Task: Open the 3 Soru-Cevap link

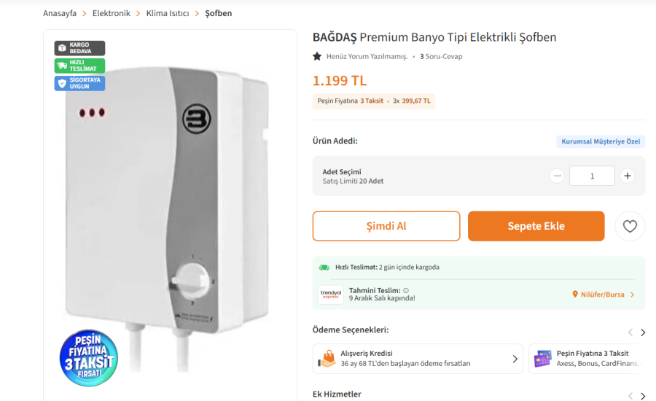Action: (441, 56)
